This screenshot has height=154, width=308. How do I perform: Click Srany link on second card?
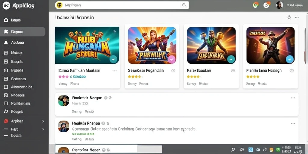point(132,84)
